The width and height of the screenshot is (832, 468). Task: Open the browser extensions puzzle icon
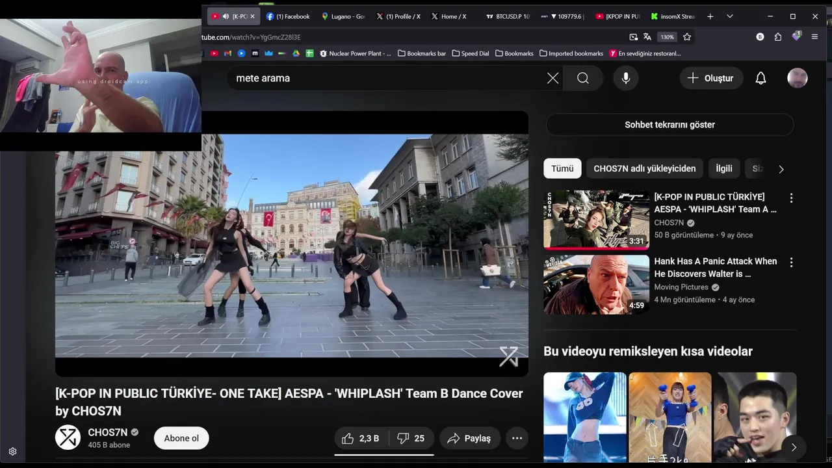click(x=778, y=37)
